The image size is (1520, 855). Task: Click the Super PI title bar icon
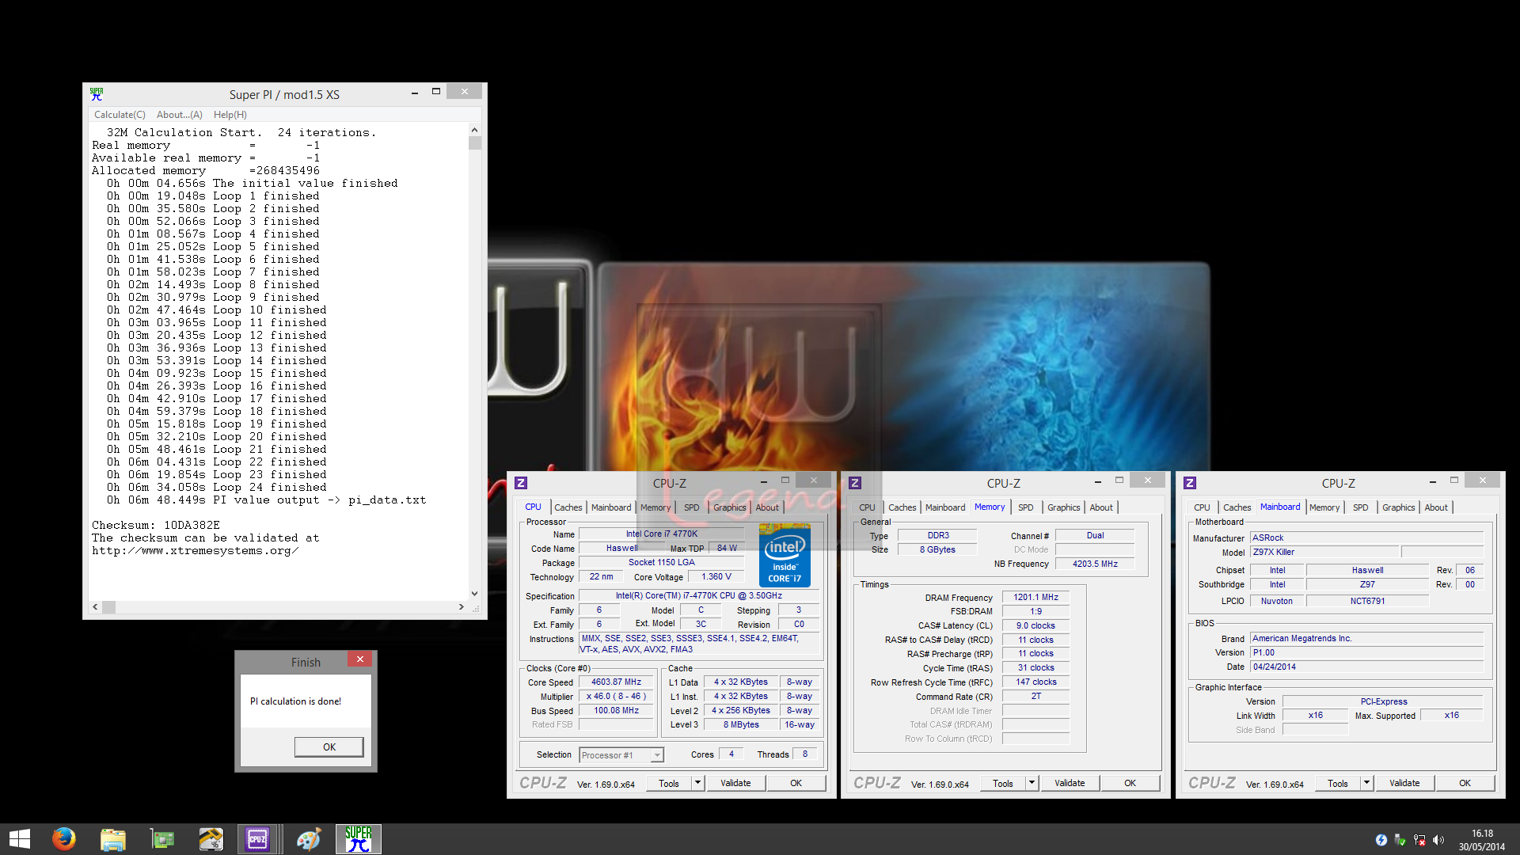pyautogui.click(x=97, y=94)
